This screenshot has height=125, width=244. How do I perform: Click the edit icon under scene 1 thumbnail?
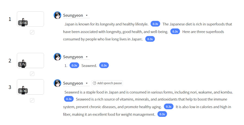tap(32, 32)
